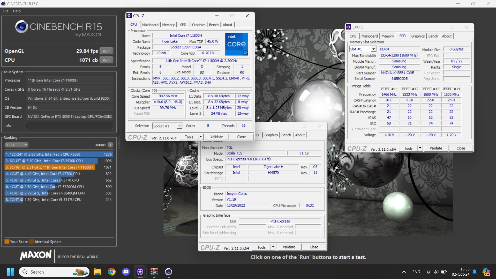Select highlighted ranking row i7-11800H

click(x=59, y=167)
